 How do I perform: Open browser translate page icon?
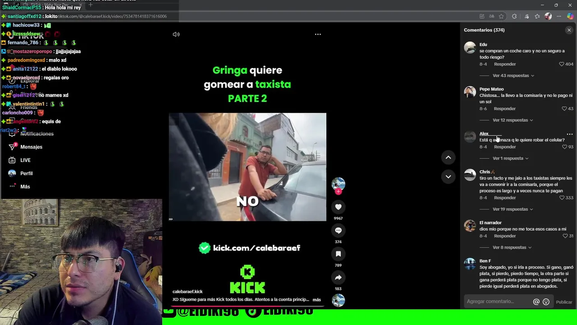(x=492, y=16)
